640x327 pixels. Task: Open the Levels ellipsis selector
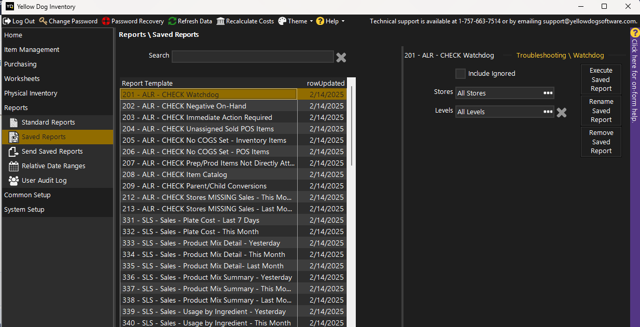pyautogui.click(x=548, y=112)
